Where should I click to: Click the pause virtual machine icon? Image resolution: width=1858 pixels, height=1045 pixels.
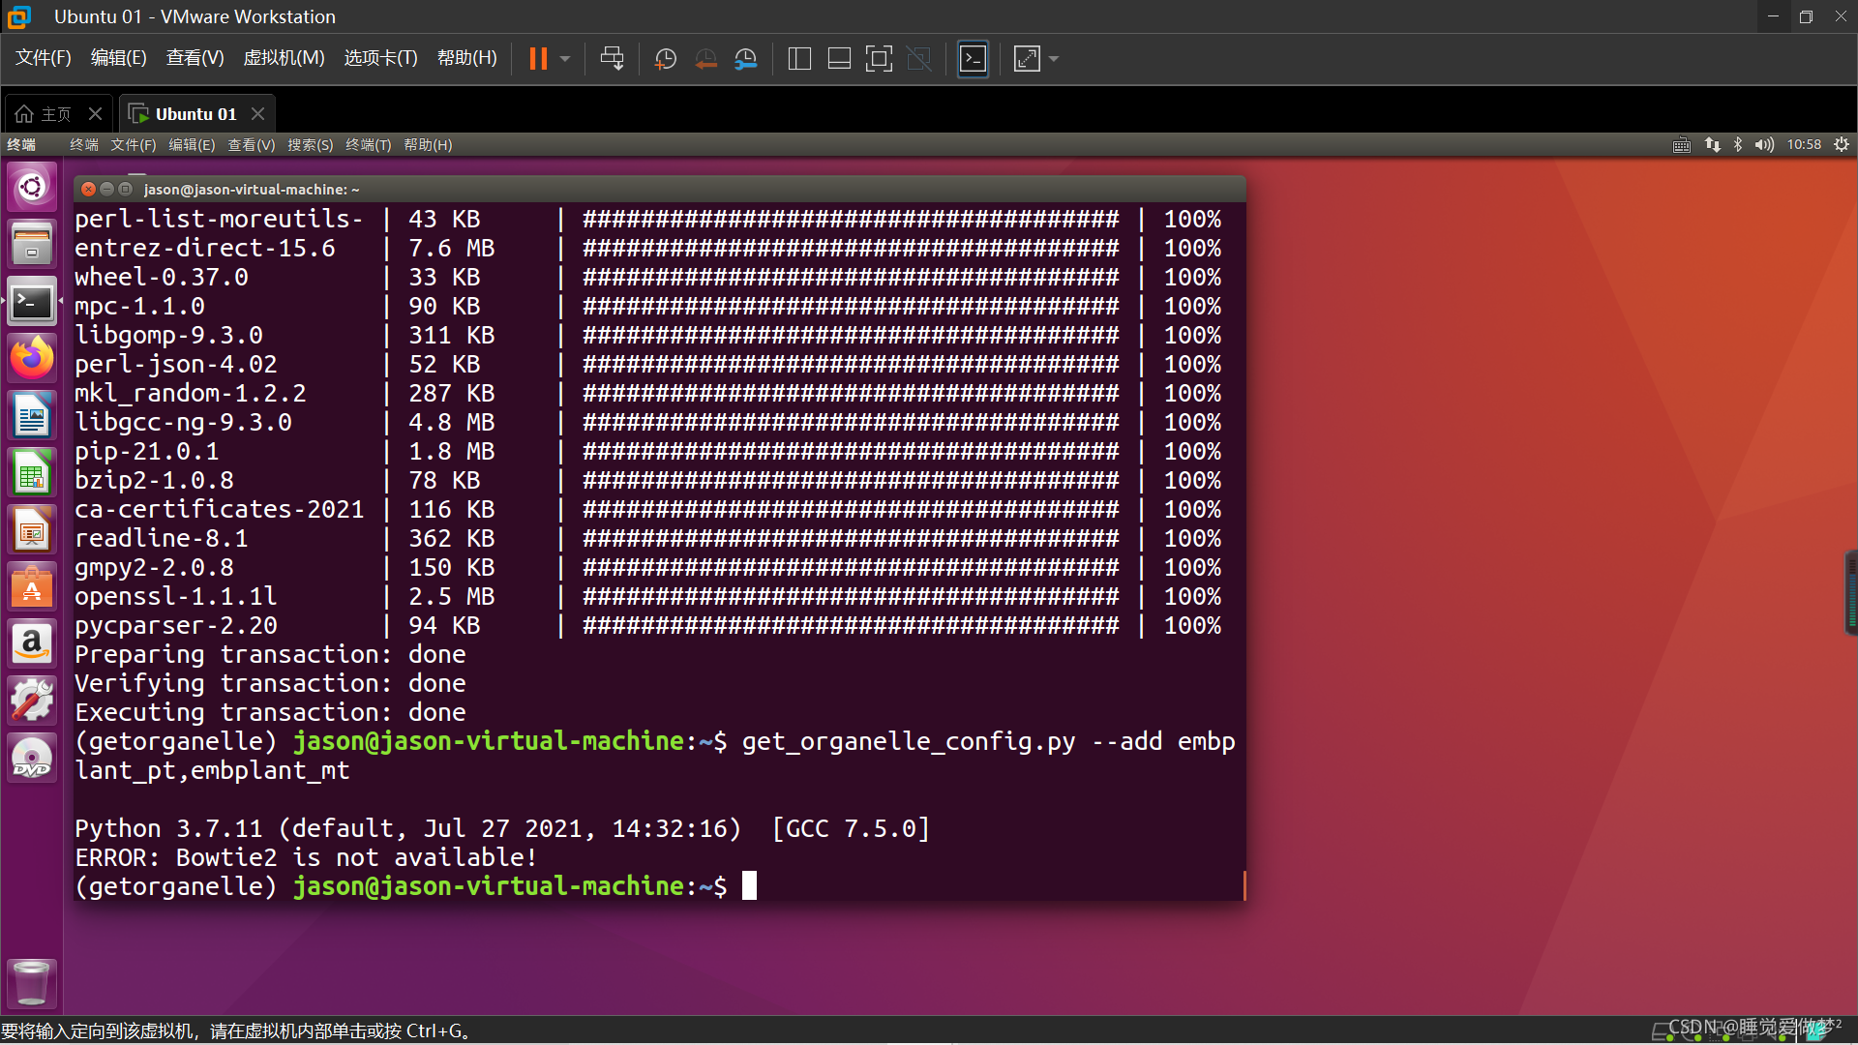[538, 59]
